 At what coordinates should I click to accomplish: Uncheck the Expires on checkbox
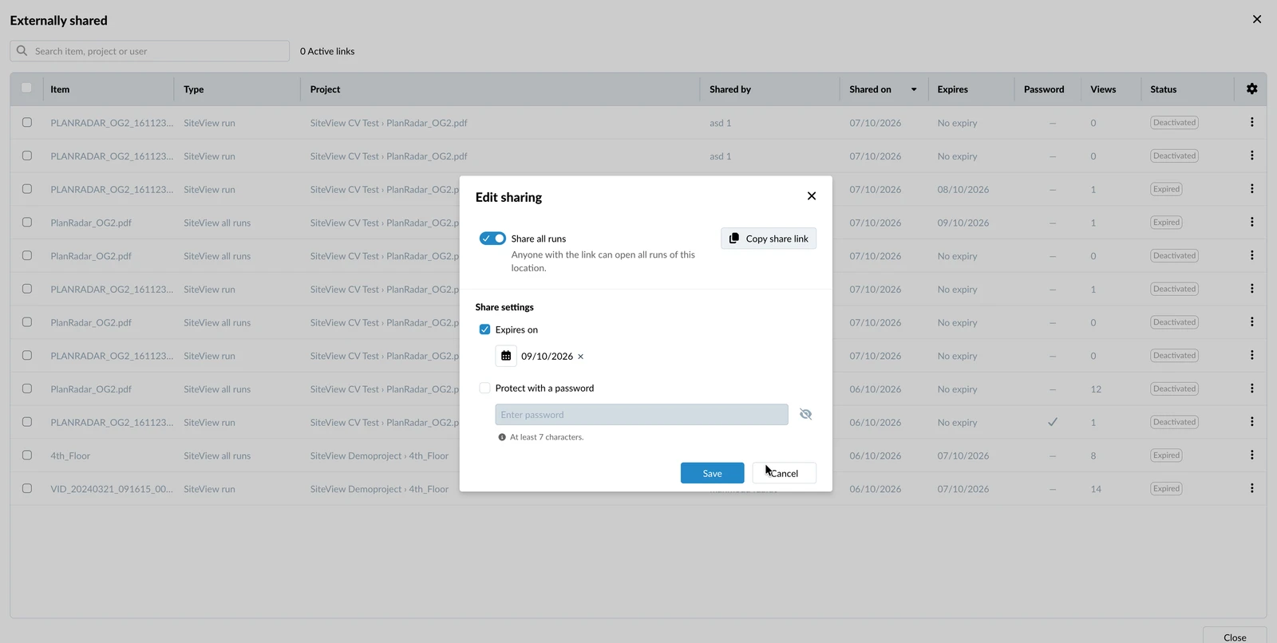[x=484, y=329]
